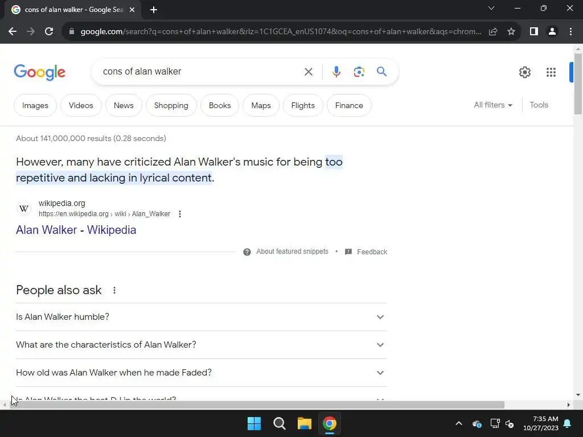Open a new browser tab
The image size is (583, 437).
point(154,10)
